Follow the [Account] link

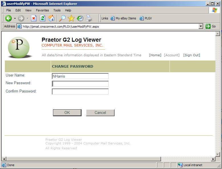coord(172,55)
